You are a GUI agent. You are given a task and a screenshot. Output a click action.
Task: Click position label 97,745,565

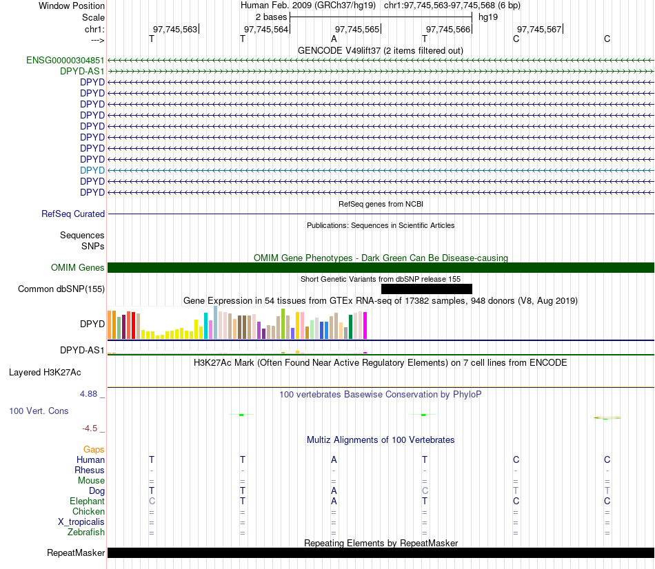357,29
